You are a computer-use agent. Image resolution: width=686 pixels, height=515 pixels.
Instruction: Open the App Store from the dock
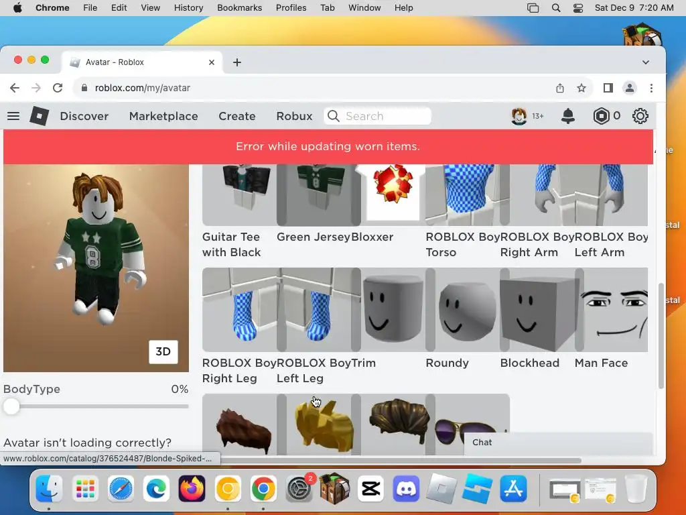click(513, 488)
